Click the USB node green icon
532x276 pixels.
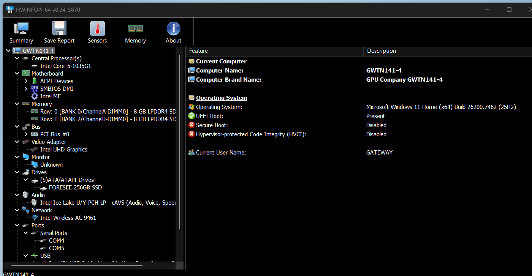pos(35,255)
